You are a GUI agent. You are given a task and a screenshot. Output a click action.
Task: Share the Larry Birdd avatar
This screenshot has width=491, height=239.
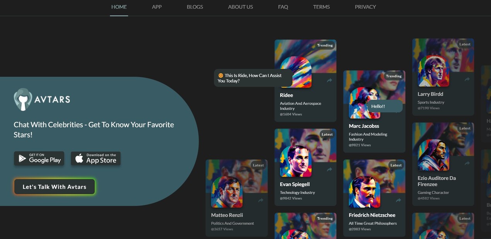coord(467,80)
